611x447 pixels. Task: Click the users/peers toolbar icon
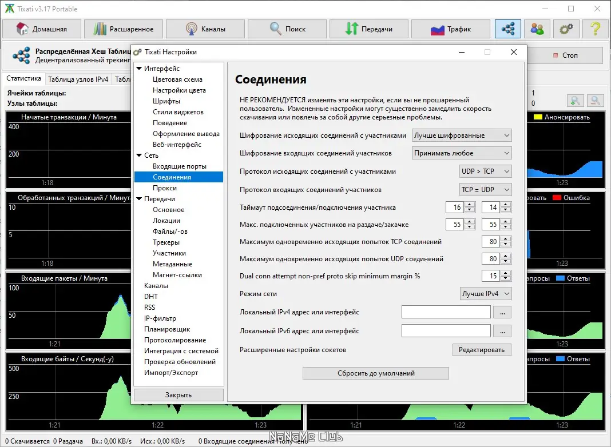coord(537,29)
